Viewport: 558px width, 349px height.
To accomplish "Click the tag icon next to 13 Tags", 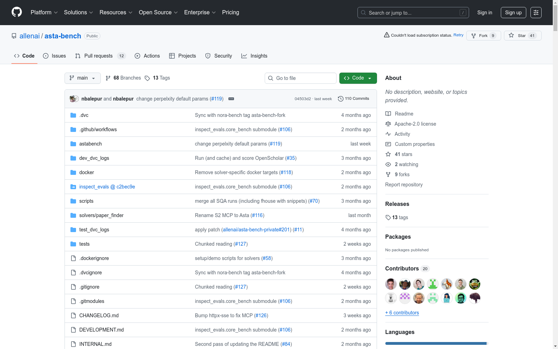I will point(148,78).
